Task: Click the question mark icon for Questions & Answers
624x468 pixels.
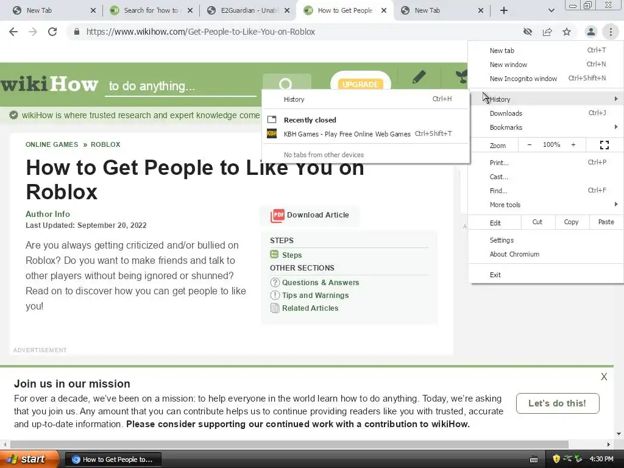Action: click(275, 283)
